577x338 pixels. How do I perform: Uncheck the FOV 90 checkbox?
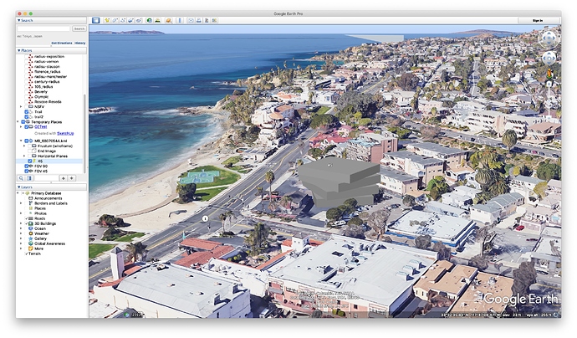pyautogui.click(x=26, y=166)
